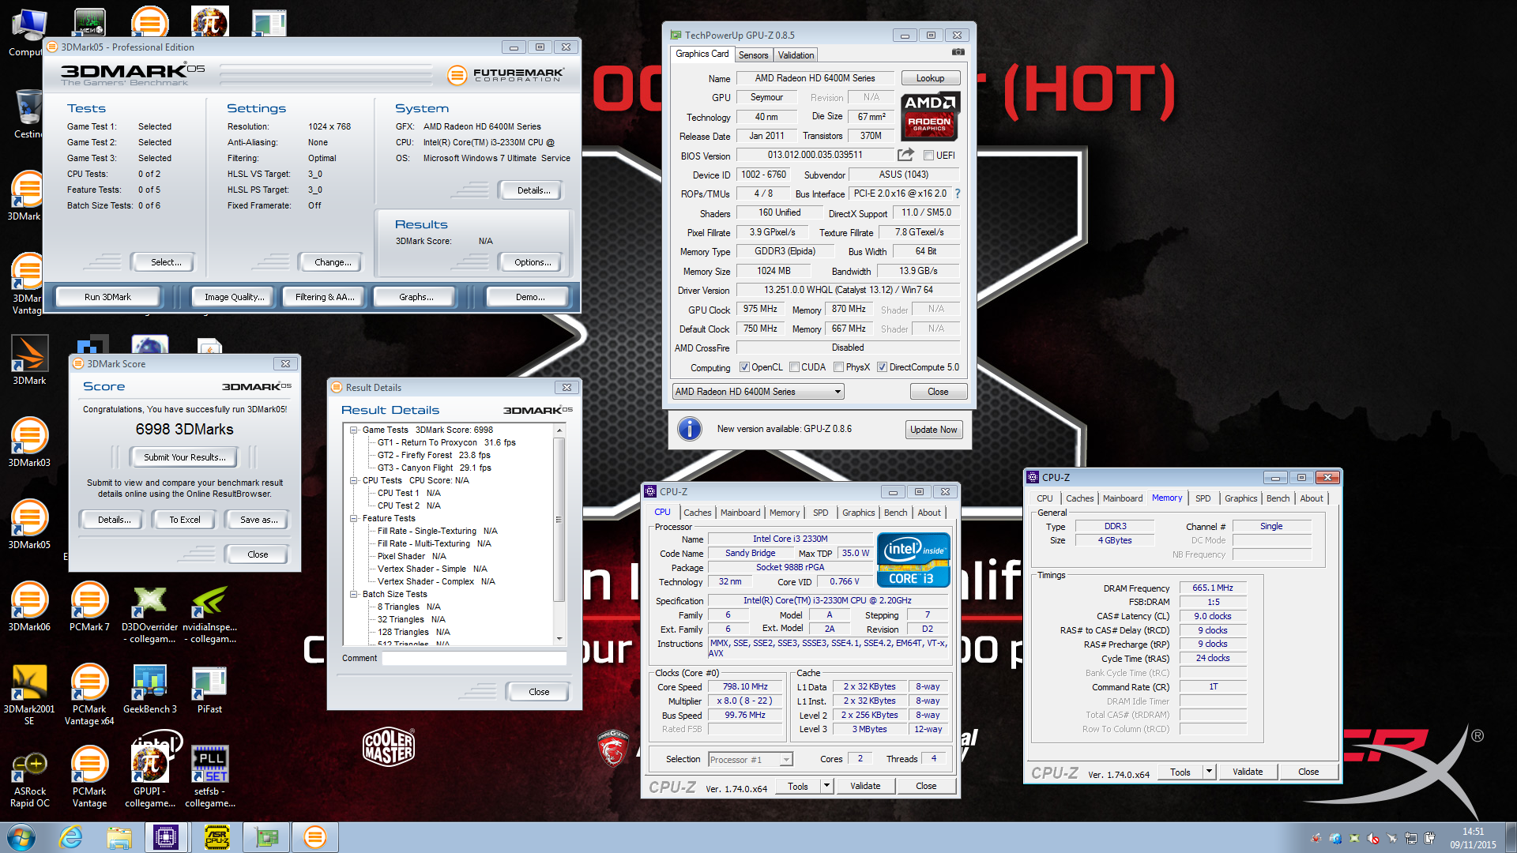Select GT3 - Canyon Flight row
Image resolution: width=1517 pixels, height=853 pixels.
(434, 468)
